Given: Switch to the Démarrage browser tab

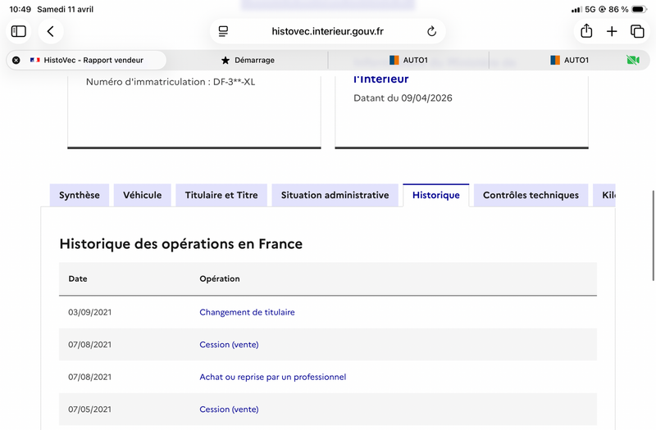Looking at the screenshot, I should point(248,60).
